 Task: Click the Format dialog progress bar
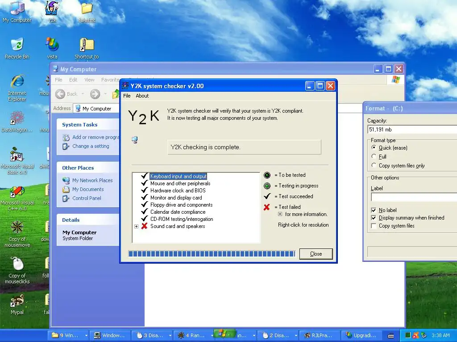(412, 252)
